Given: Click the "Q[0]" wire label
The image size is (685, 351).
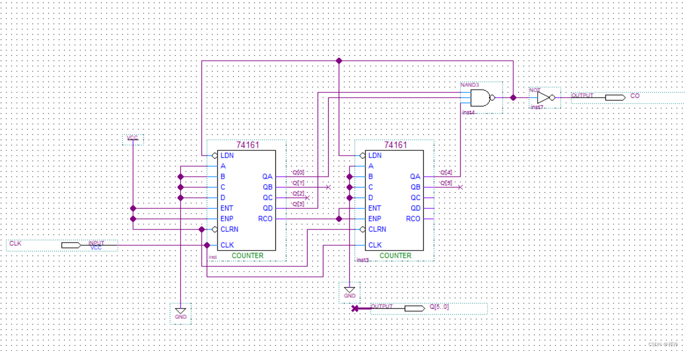Looking at the screenshot, I should (x=298, y=172).
